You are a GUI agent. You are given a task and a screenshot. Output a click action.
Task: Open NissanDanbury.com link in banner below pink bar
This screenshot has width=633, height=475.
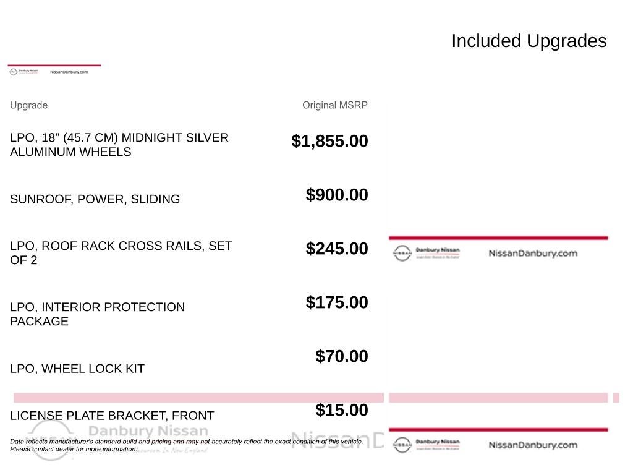click(533, 445)
